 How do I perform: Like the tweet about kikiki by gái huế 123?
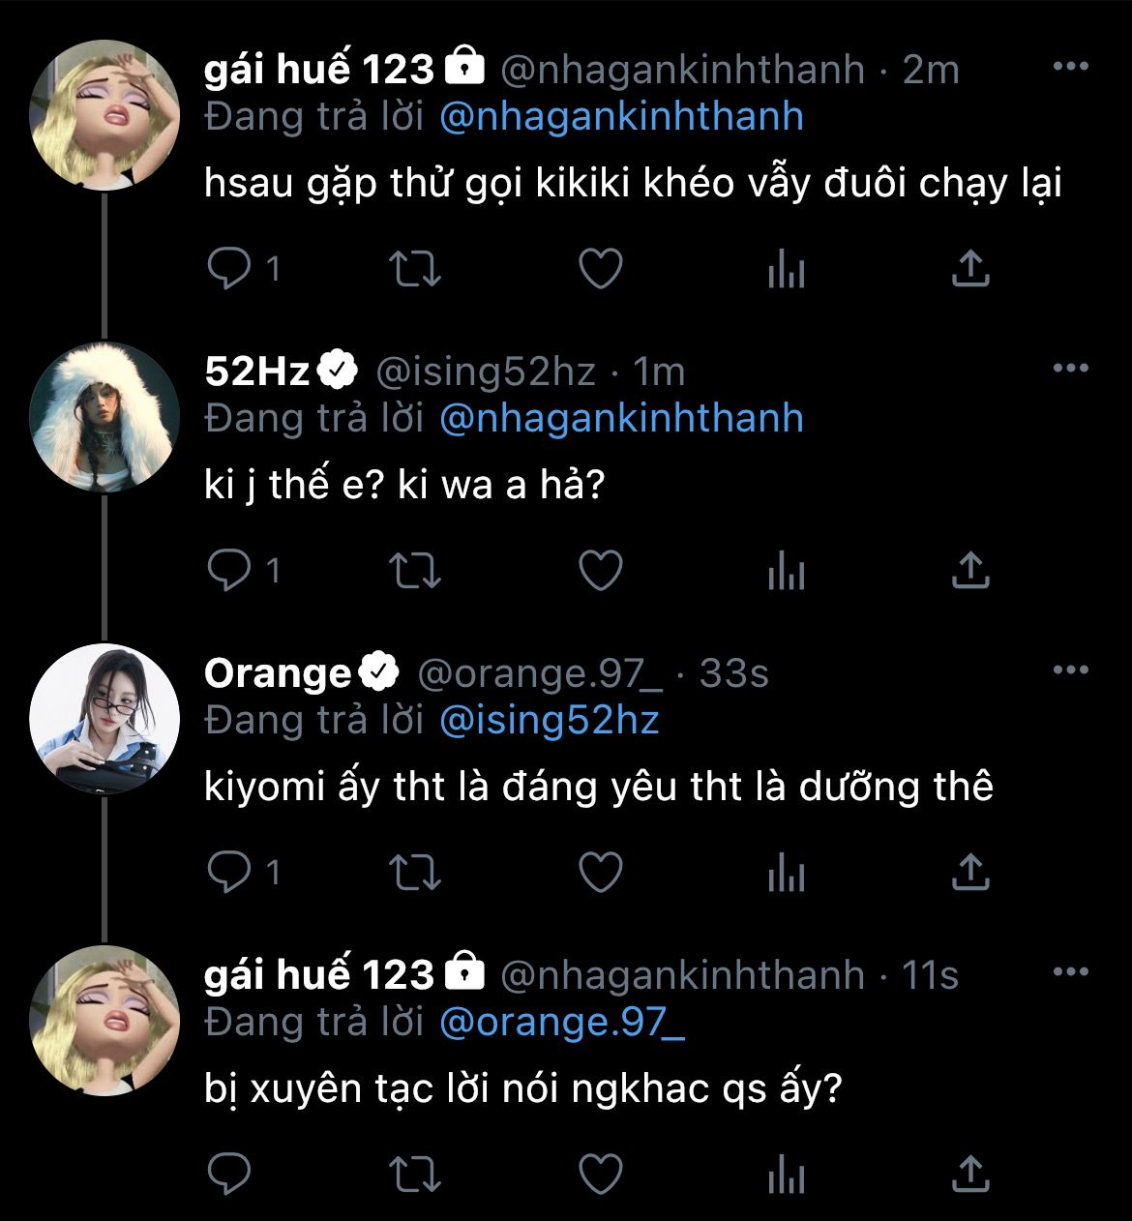600,269
